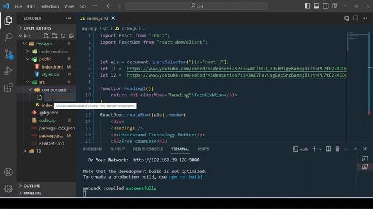This screenshot has height=209, width=373.
Task: Open the npm run build link in terminal
Action: tap(185, 177)
